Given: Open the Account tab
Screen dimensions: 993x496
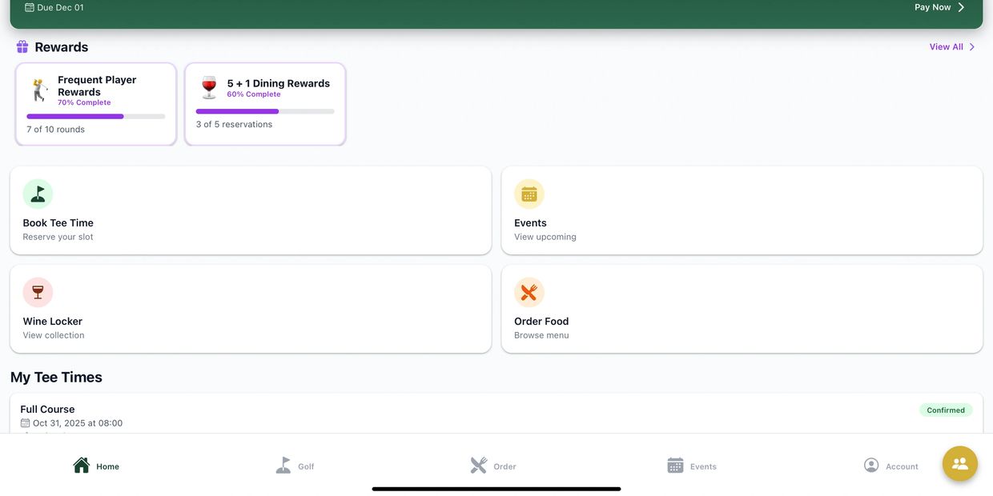Looking at the screenshot, I should pos(890,466).
